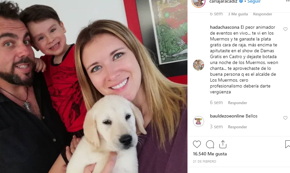The height and width of the screenshot is (173, 290).
Task: Open the comment bubble icon
Action: point(210,144)
